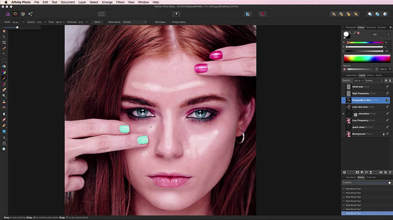Click the Lightness slider

click(365, 51)
